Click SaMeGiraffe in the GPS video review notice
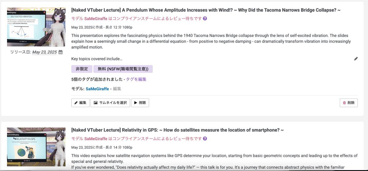368x171 pixels. [x=96, y=139]
